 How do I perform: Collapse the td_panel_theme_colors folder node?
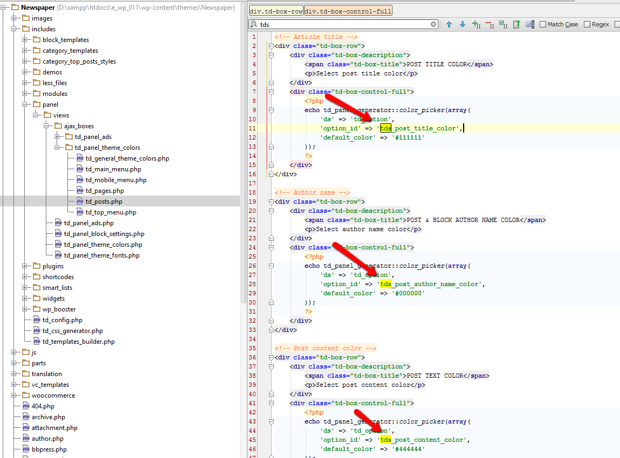(x=57, y=148)
